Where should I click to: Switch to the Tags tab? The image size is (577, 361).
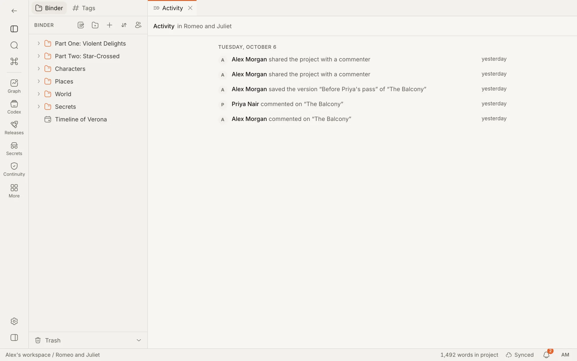(x=84, y=8)
